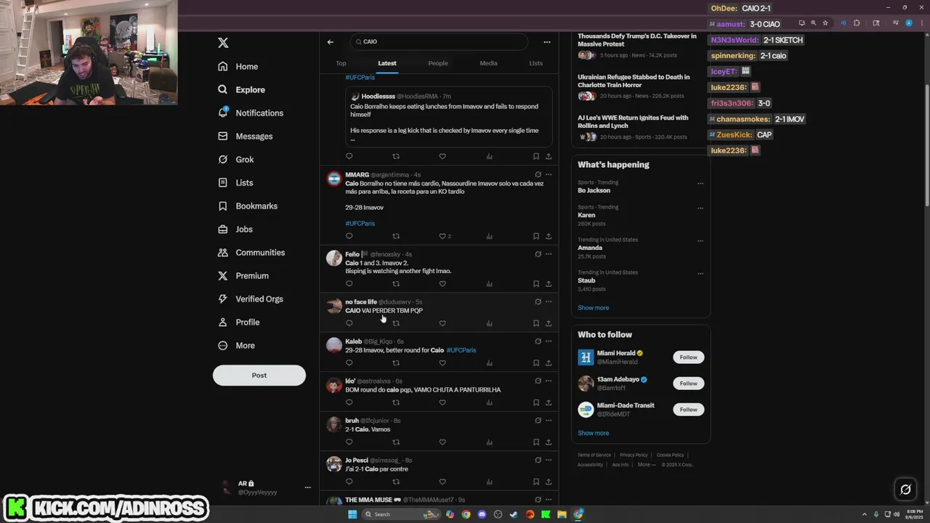Share the Kaleb tweet

point(549,363)
